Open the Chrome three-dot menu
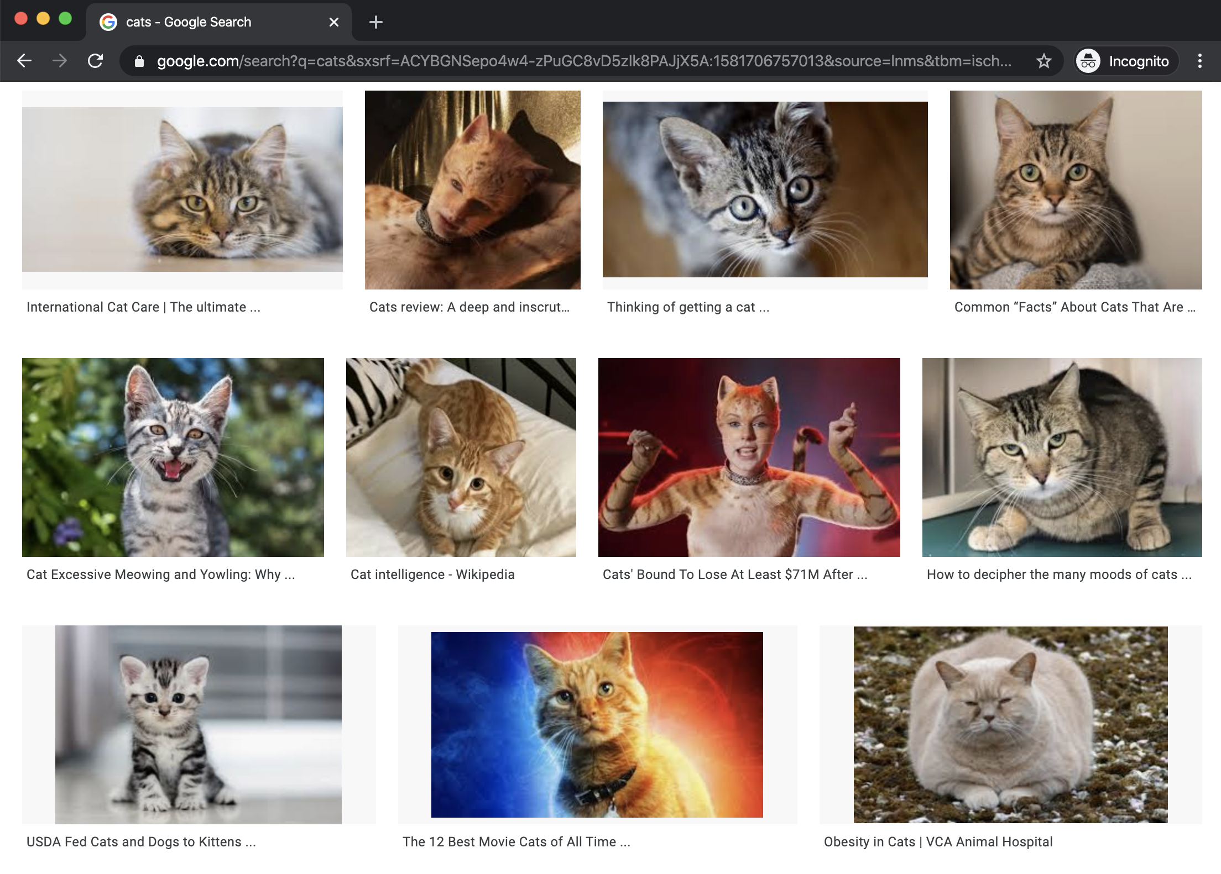This screenshot has height=874, width=1221. click(1199, 61)
